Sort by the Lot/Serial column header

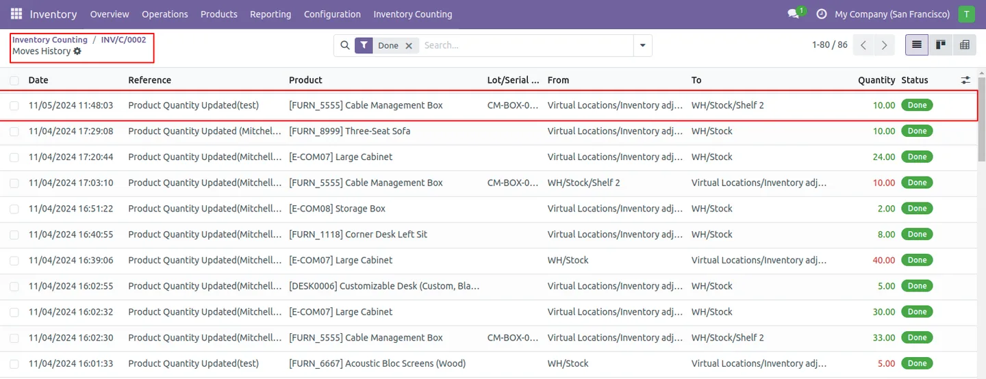pos(513,80)
